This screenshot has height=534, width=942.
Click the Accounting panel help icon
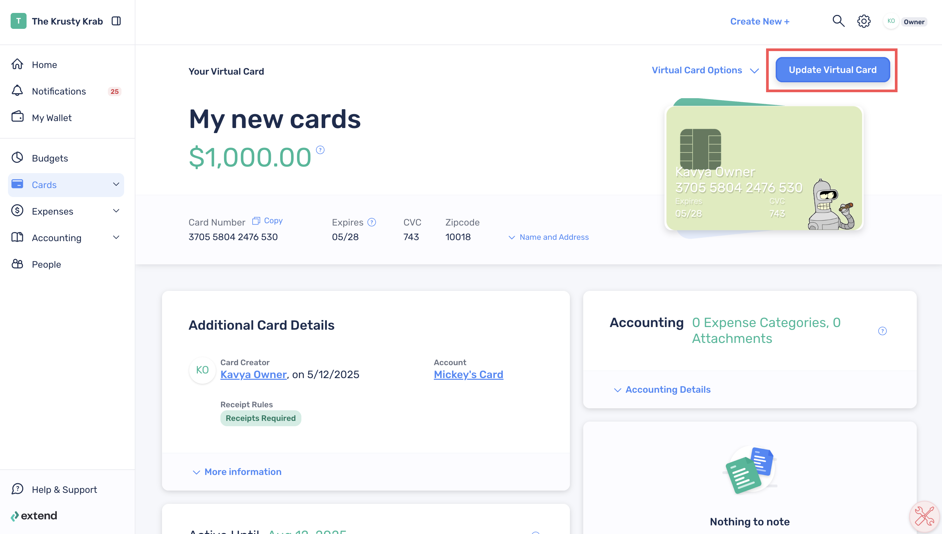point(882,331)
